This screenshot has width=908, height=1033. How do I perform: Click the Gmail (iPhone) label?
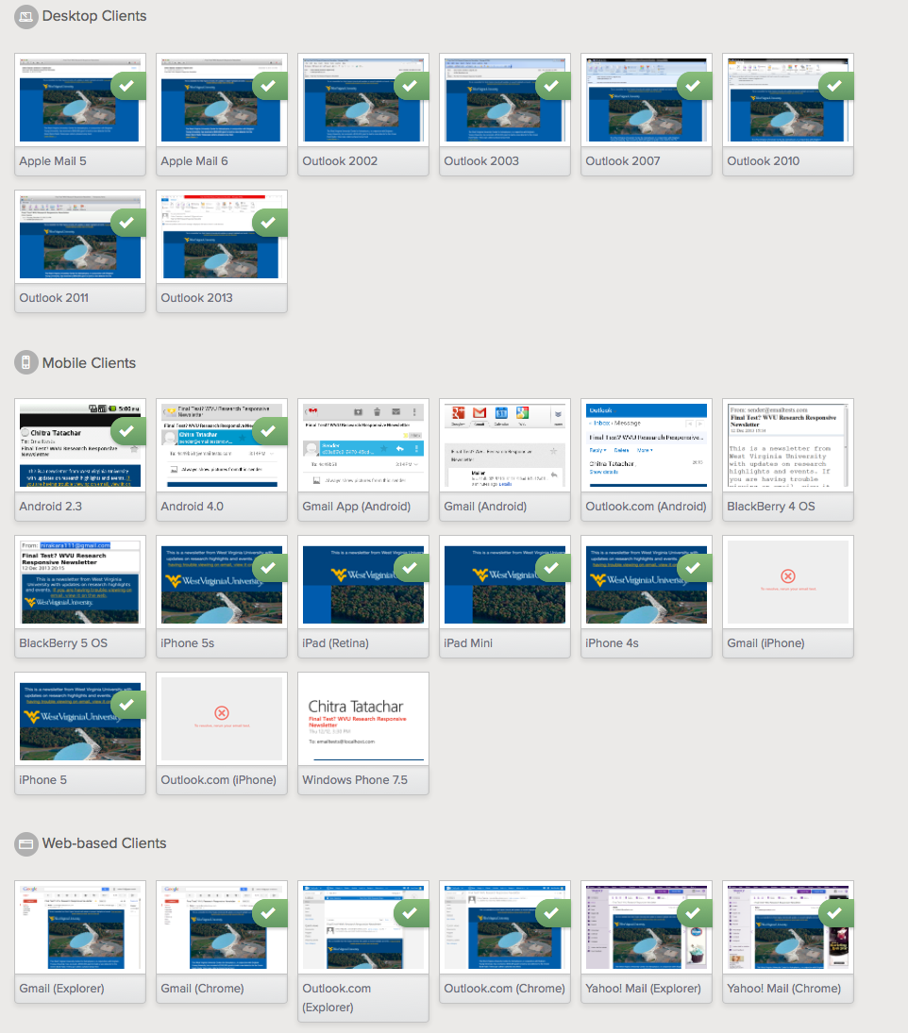pos(765,643)
